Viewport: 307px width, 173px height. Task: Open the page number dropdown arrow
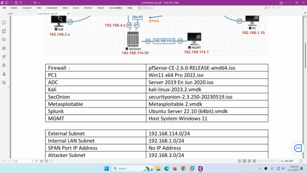tap(32, 161)
